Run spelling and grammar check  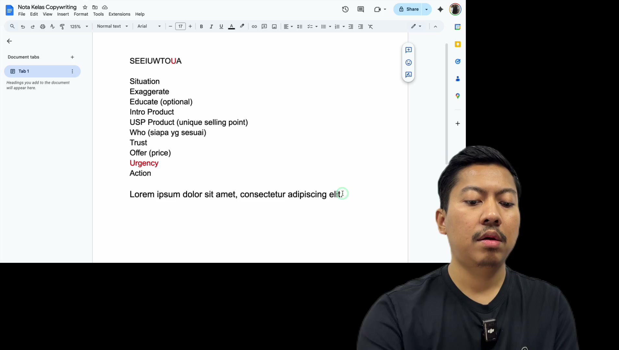click(x=52, y=27)
